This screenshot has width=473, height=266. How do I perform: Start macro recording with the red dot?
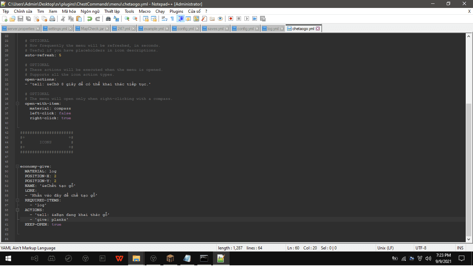pyautogui.click(x=231, y=19)
